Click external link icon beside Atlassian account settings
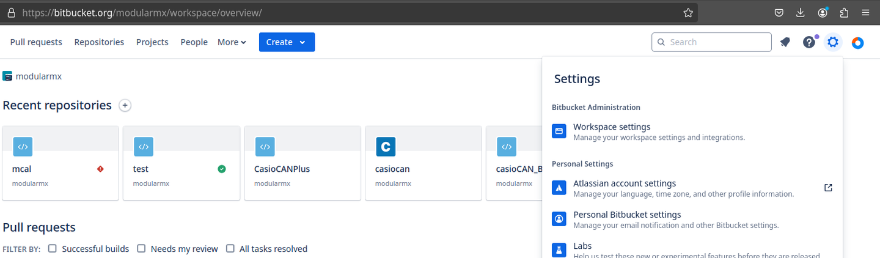The width and height of the screenshot is (880, 258). (x=828, y=188)
